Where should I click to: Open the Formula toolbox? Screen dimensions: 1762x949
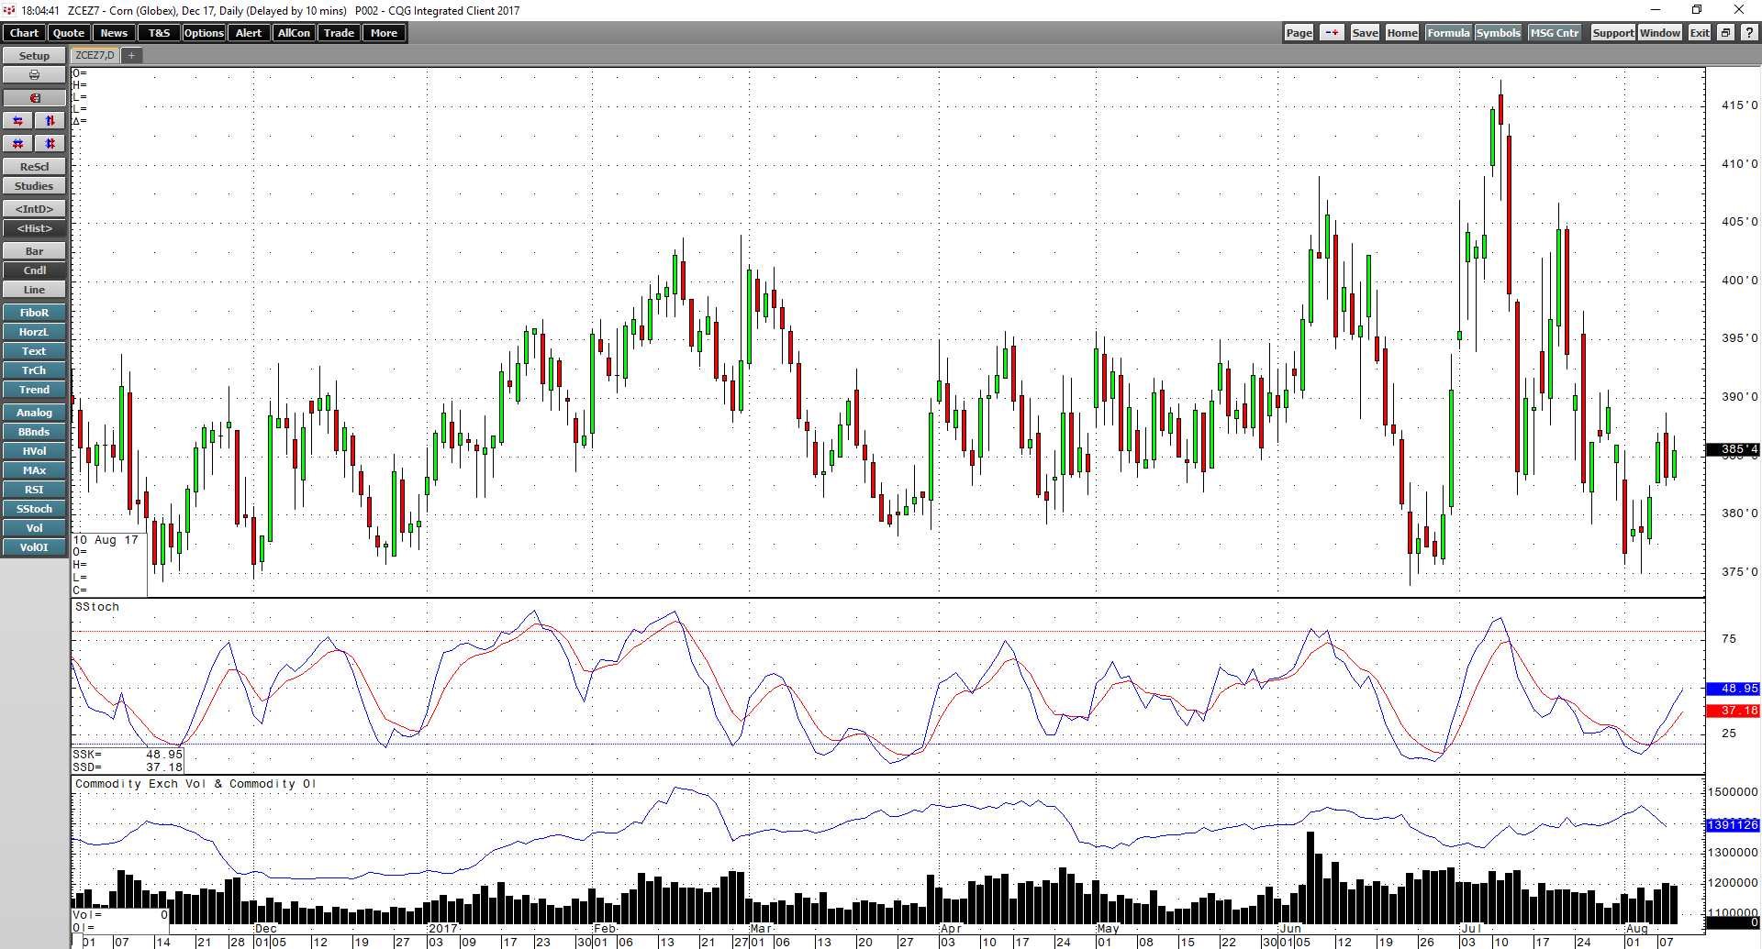tap(1448, 33)
